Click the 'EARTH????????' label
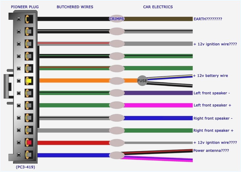 (x=208, y=19)
